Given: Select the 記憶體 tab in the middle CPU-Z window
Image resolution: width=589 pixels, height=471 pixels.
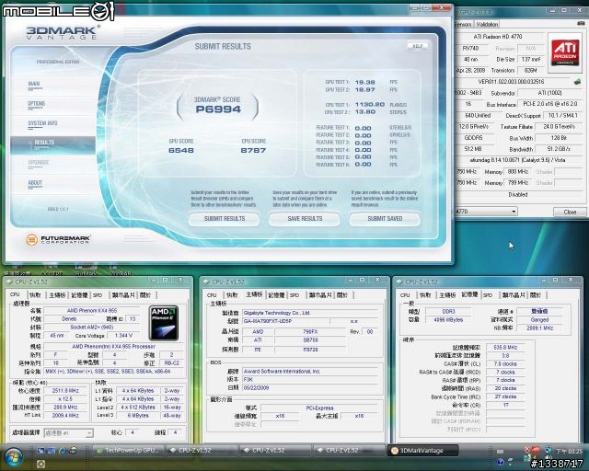Looking at the screenshot, I should click(276, 295).
